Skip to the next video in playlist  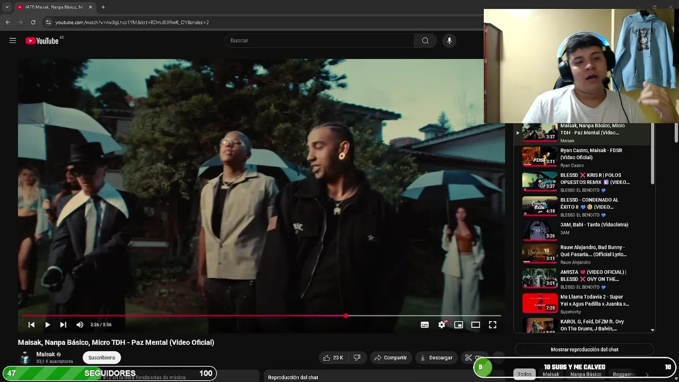tap(63, 325)
